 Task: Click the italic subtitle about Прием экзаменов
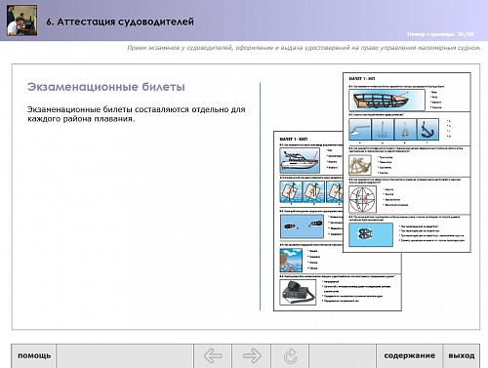tap(304, 48)
